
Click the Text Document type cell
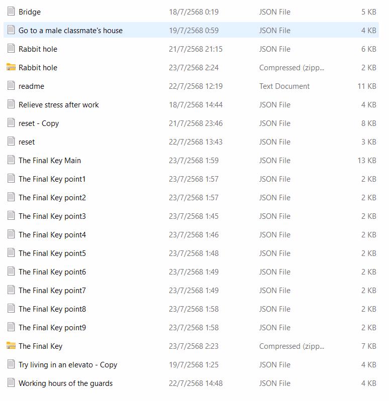284,86
